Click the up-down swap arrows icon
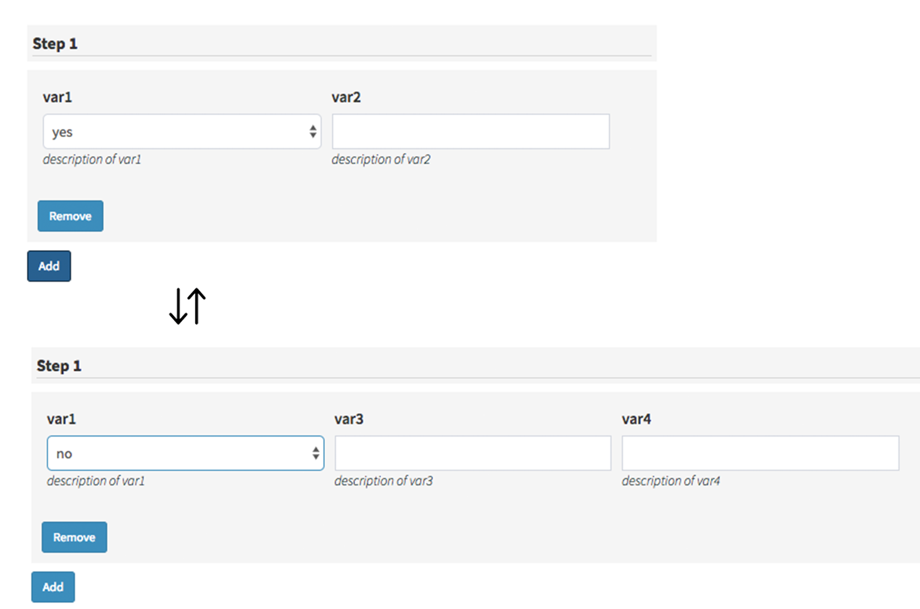This screenshot has width=920, height=609. [x=187, y=306]
